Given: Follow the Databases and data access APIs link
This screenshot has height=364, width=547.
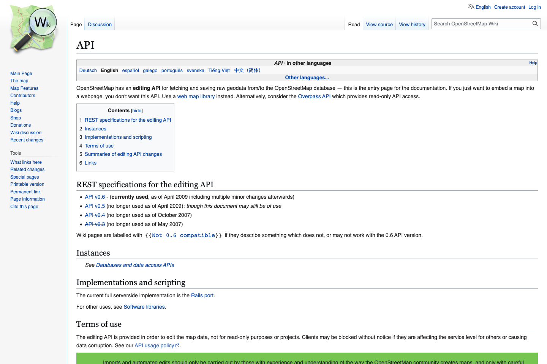Looking at the screenshot, I should [x=135, y=265].
